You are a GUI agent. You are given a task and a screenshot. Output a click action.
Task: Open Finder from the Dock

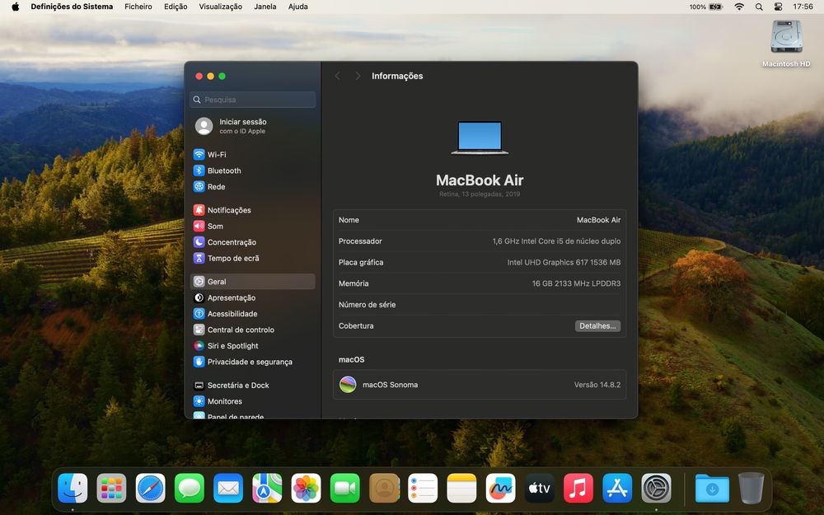(73, 488)
